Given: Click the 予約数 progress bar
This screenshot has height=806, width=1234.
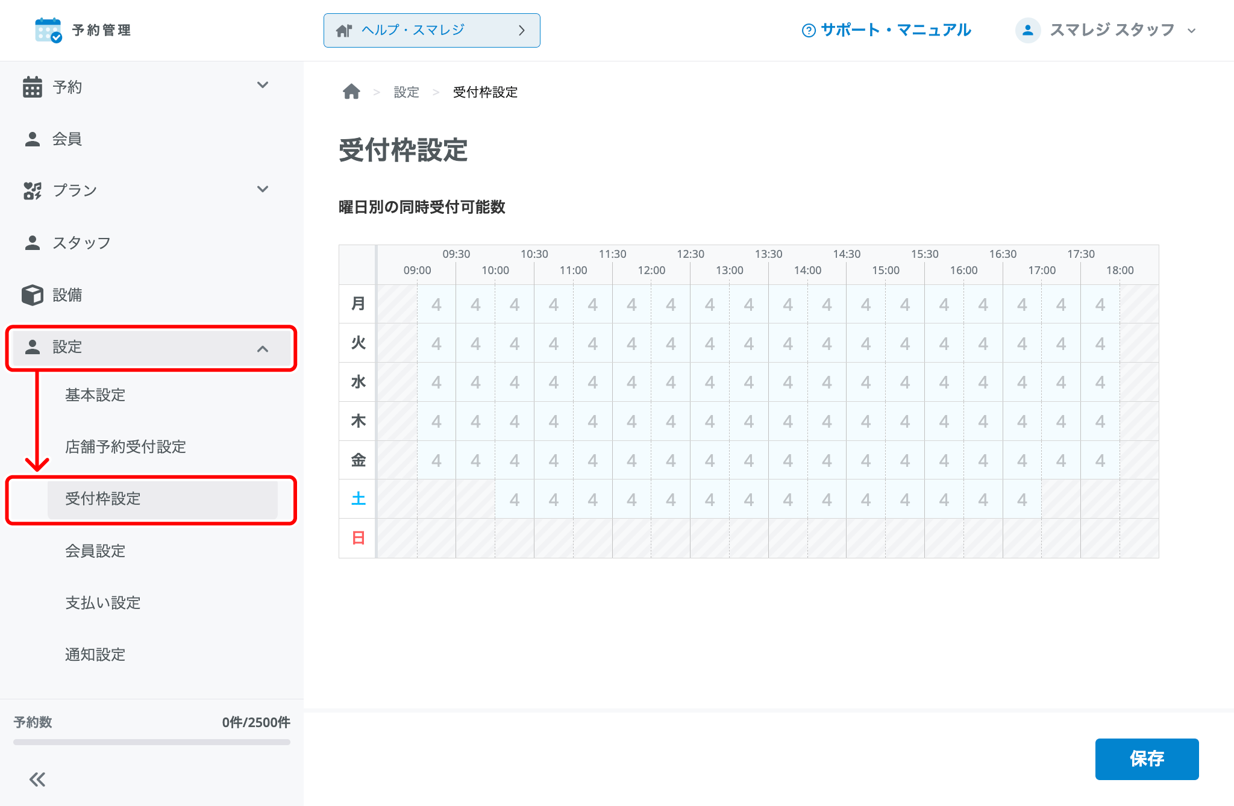Looking at the screenshot, I should (152, 742).
